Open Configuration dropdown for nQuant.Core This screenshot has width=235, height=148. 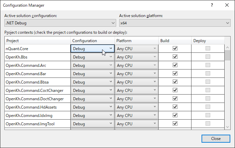(92, 48)
